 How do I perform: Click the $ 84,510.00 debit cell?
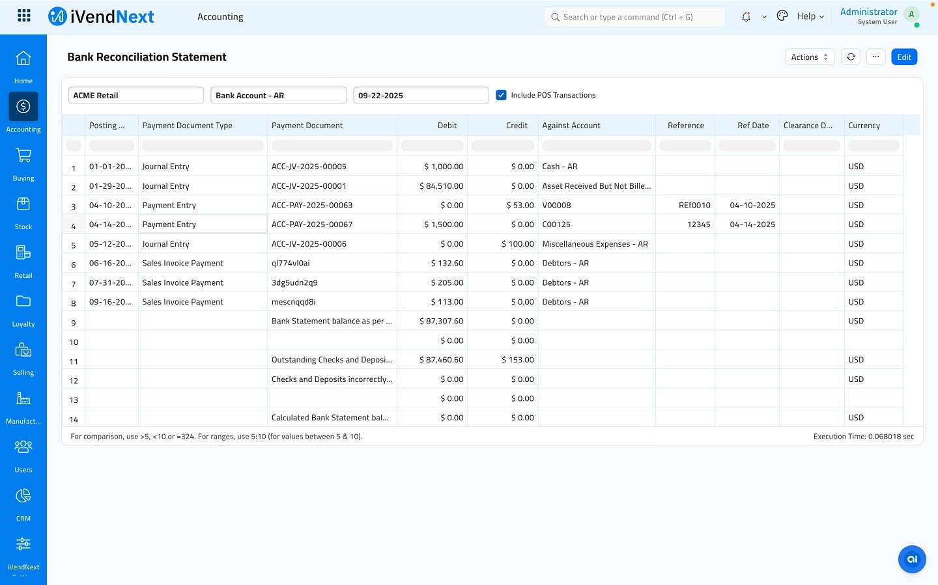(x=433, y=186)
